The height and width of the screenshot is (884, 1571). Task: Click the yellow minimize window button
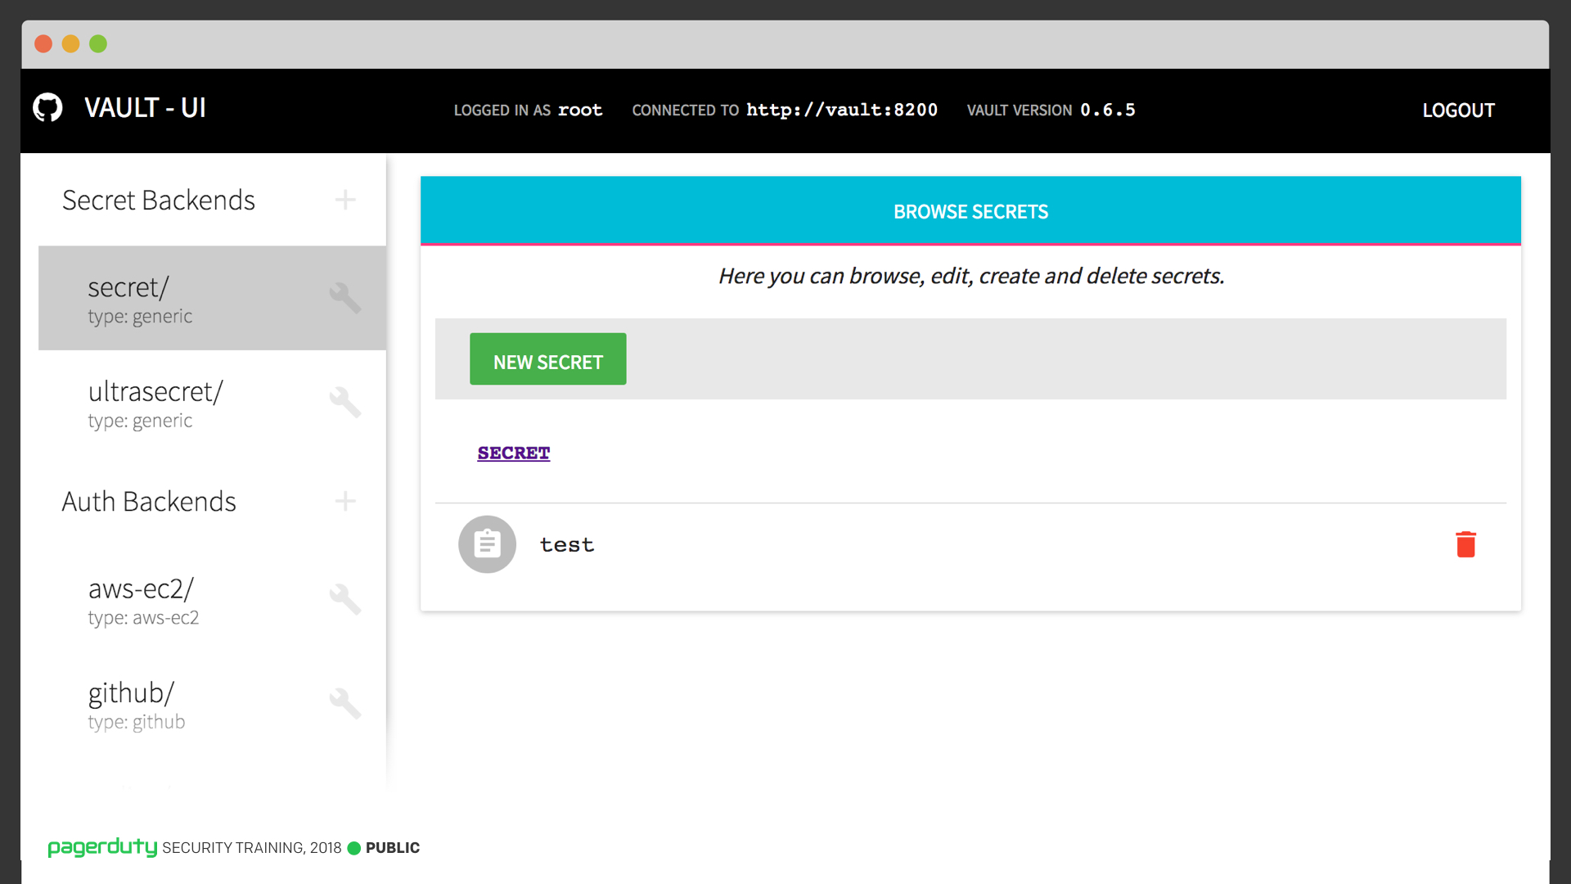click(x=71, y=43)
